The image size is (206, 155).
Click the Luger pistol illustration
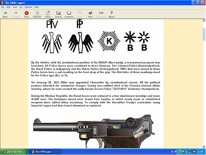[94, 132]
